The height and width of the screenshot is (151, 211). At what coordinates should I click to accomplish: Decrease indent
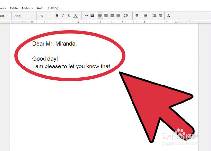click(154, 16)
